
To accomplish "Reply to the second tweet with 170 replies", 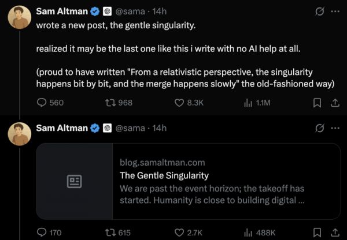I will 42,232.
